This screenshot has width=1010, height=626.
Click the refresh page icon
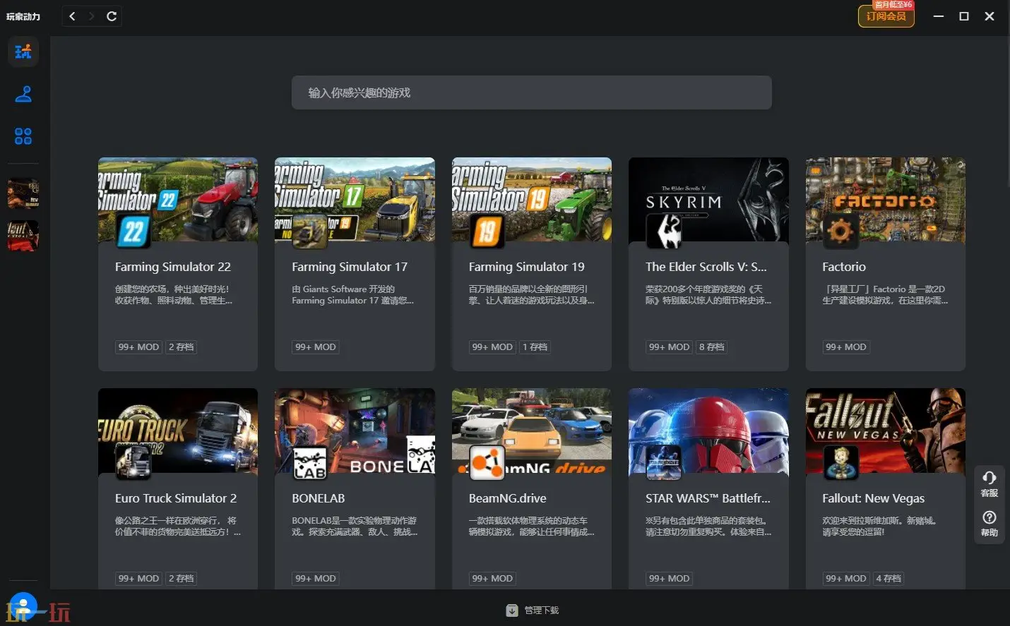[x=112, y=16]
